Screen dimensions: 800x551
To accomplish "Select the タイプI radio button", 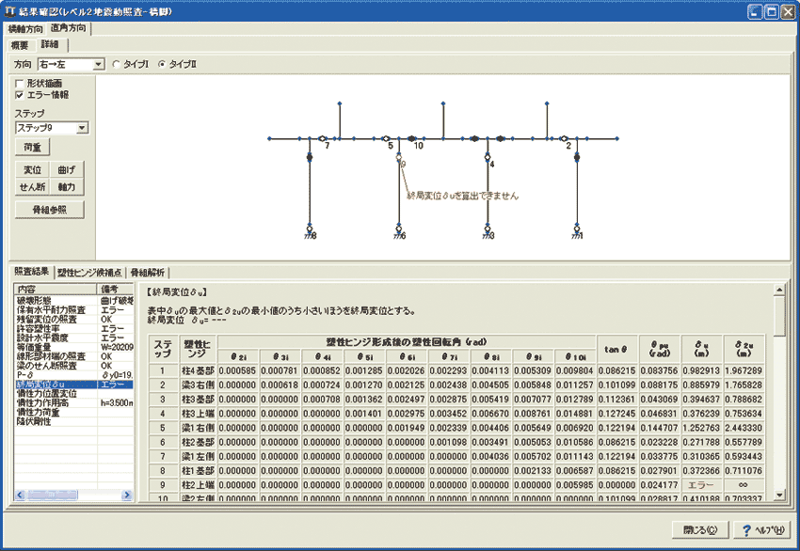I will [117, 64].
